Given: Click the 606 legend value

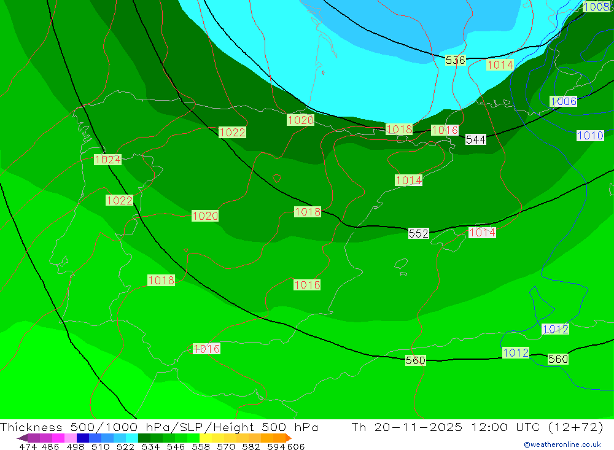Looking at the screenshot, I should point(296,446).
